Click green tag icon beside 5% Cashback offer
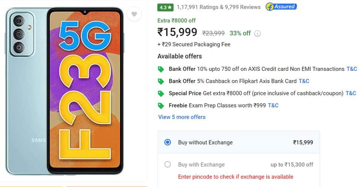359x187 pixels. click(161, 81)
